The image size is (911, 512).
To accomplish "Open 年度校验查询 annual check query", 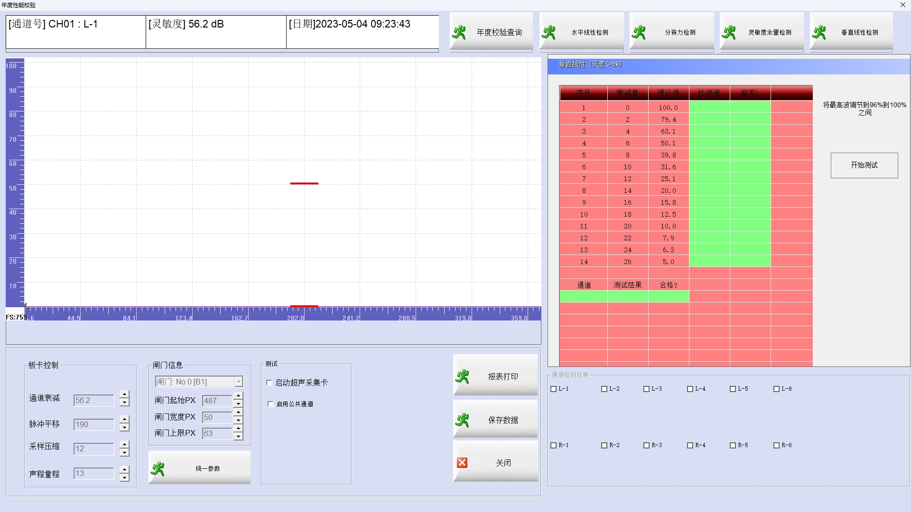I will pos(491,32).
